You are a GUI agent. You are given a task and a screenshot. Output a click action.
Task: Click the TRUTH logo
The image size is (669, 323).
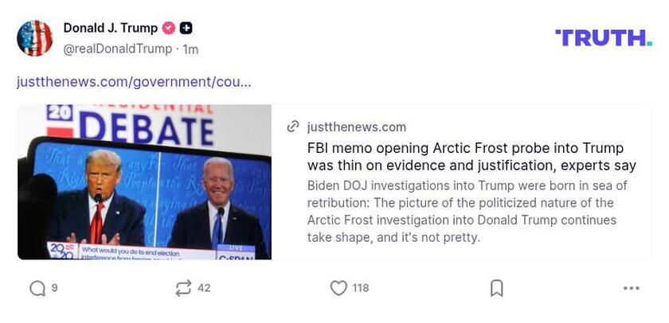603,37
